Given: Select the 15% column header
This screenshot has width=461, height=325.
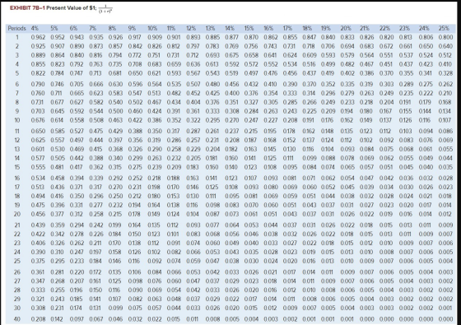Looking at the screenshot, I should 249,29.
